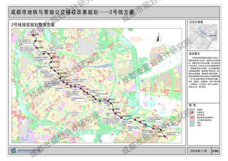Click the red land-use swatch in the legend
This screenshot has width=228, height=161.
pyautogui.click(x=192, y=118)
